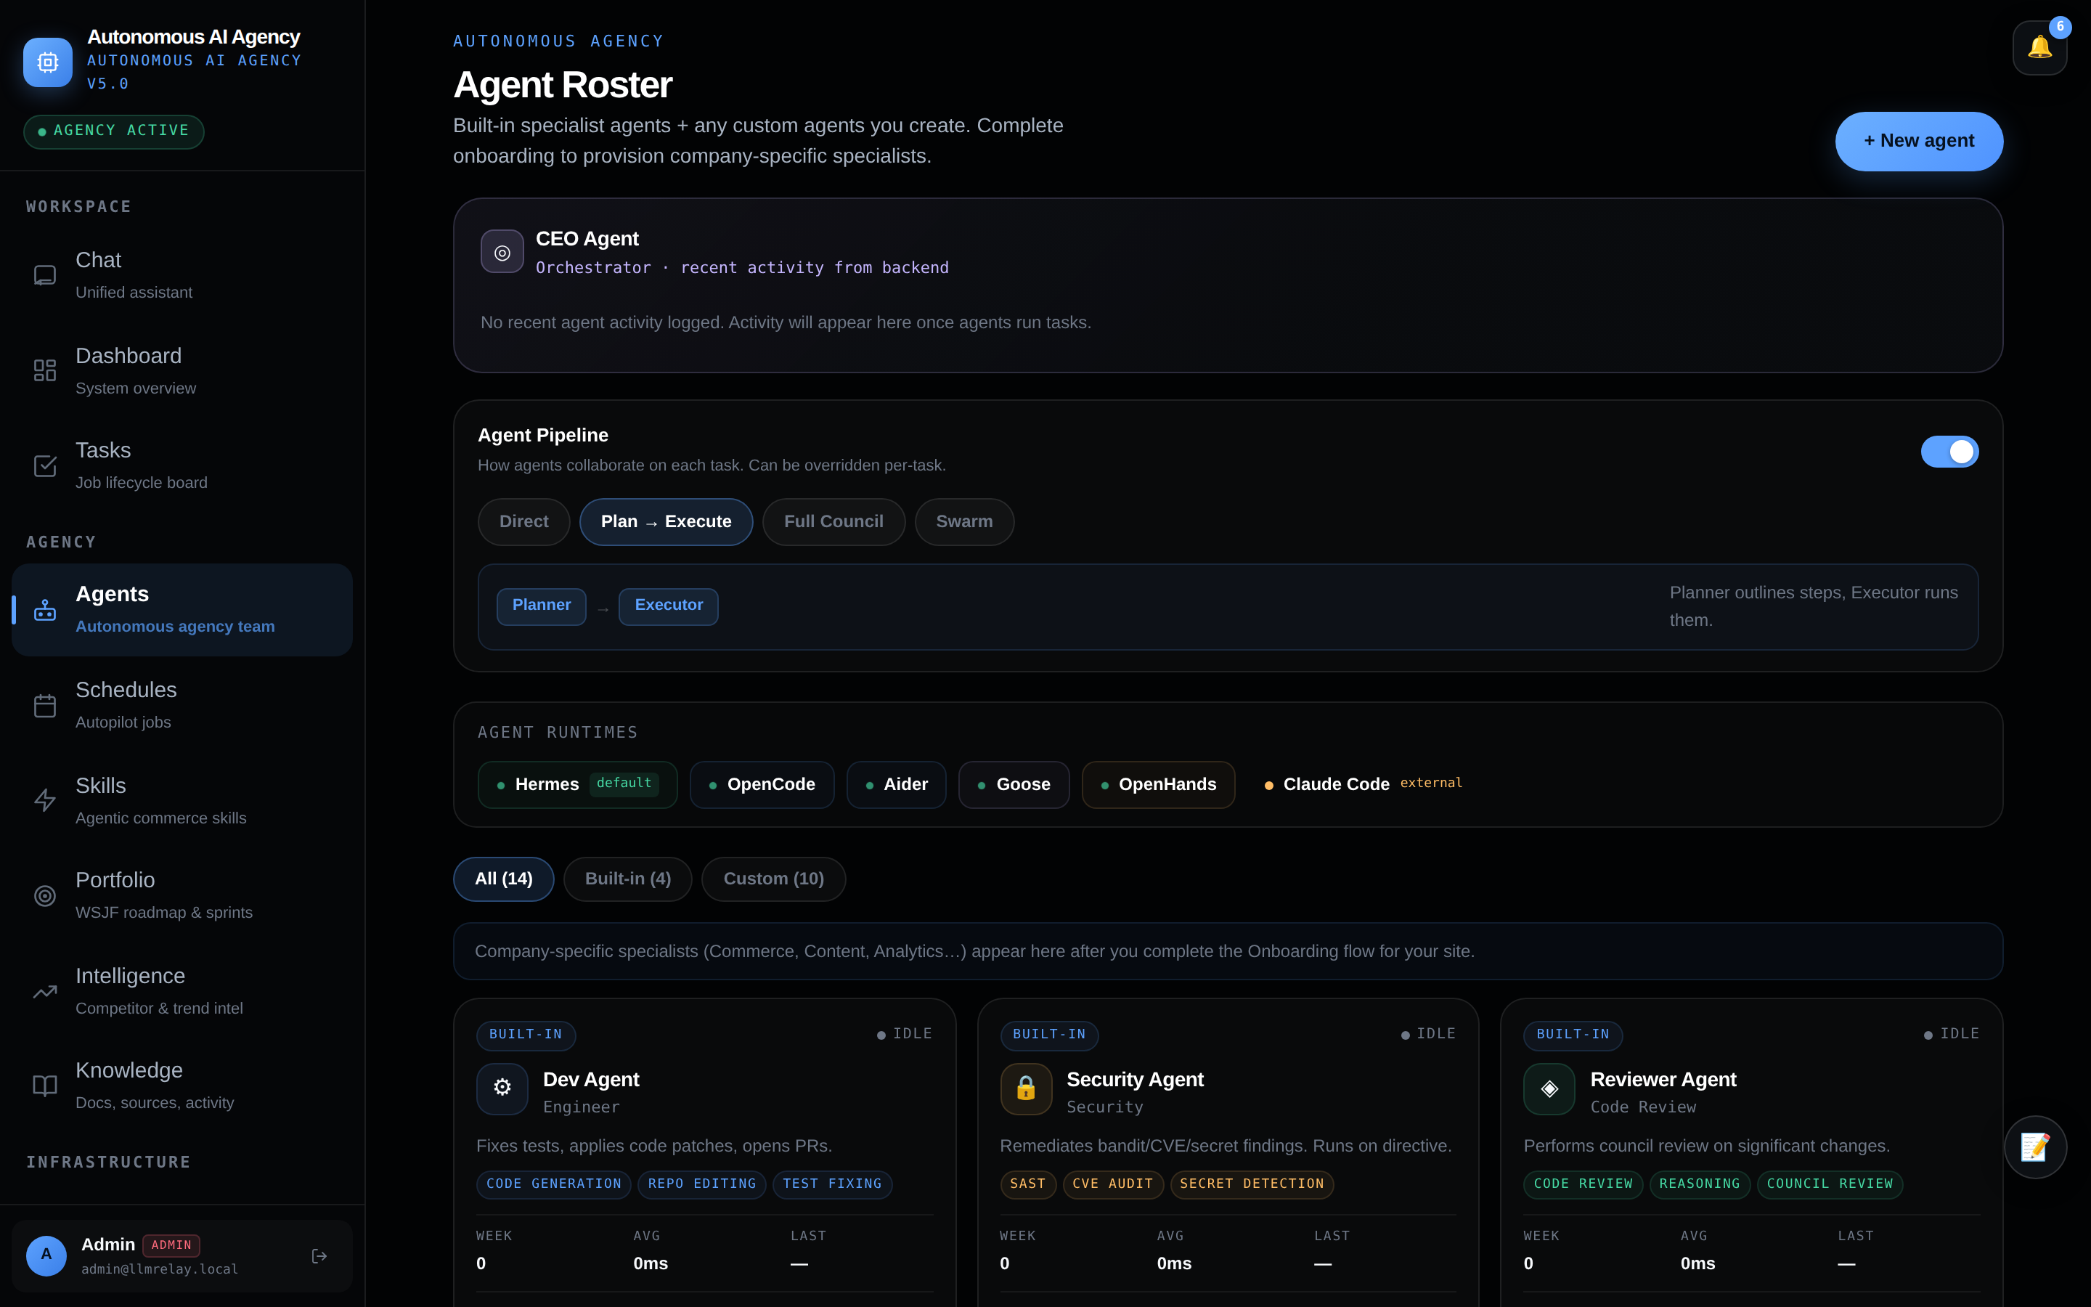Click the Executor pipeline step chip
This screenshot has height=1307, width=2091.
pos(669,606)
